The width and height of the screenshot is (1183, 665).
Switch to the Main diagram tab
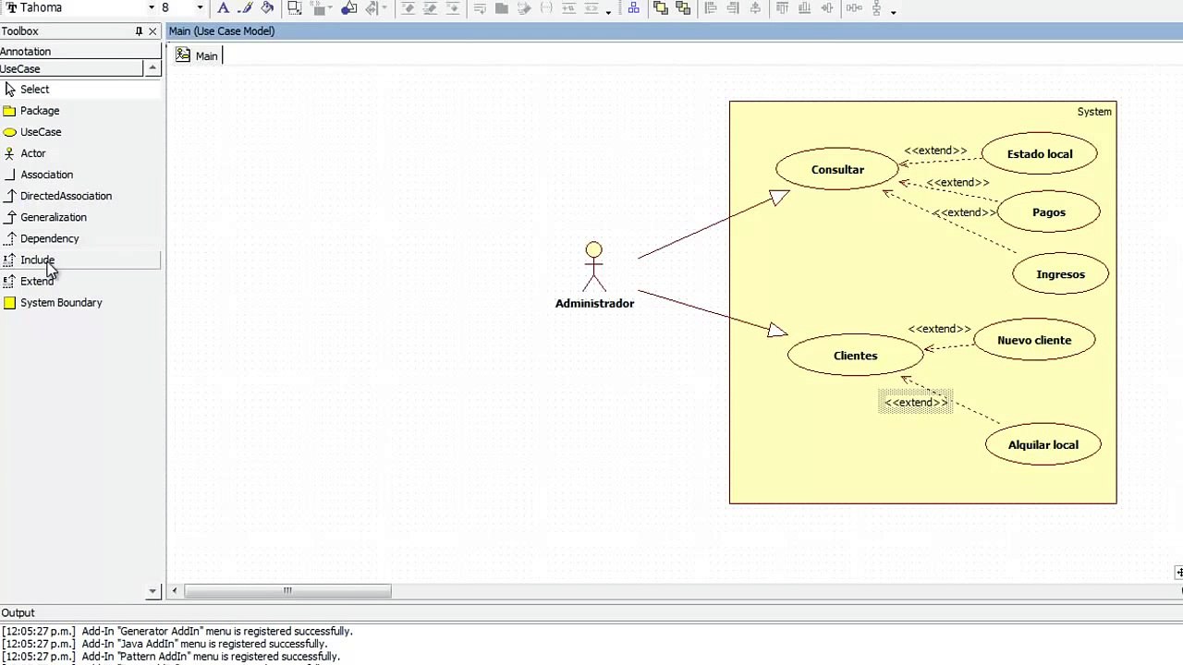tap(197, 56)
